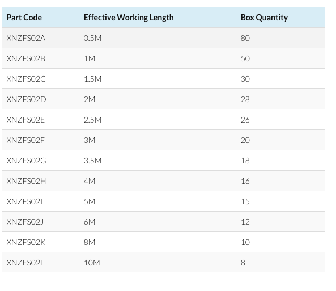Click the Box Quantity column header
The height and width of the screenshot is (291, 336).
tap(264, 18)
